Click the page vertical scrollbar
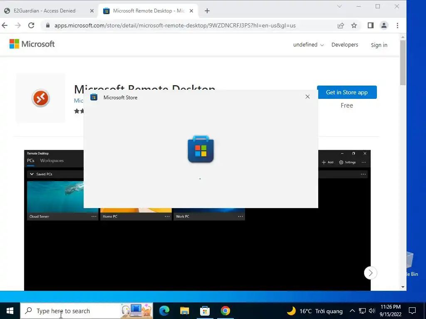426x319 pixels. [403, 62]
